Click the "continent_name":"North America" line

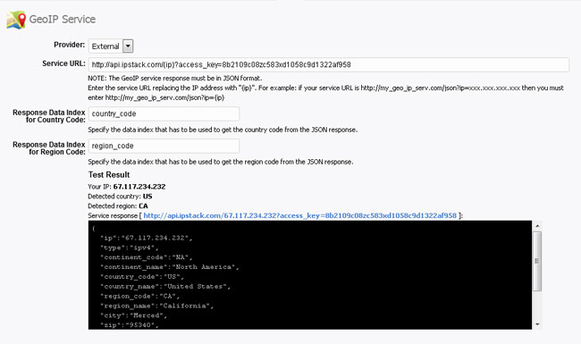pyautogui.click(x=170, y=267)
